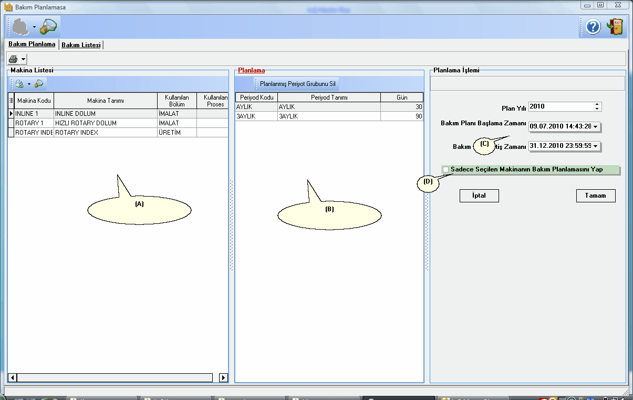Screen dimensions: 633x400
Task: Click ÜRETİM department cell
Action: (x=177, y=133)
